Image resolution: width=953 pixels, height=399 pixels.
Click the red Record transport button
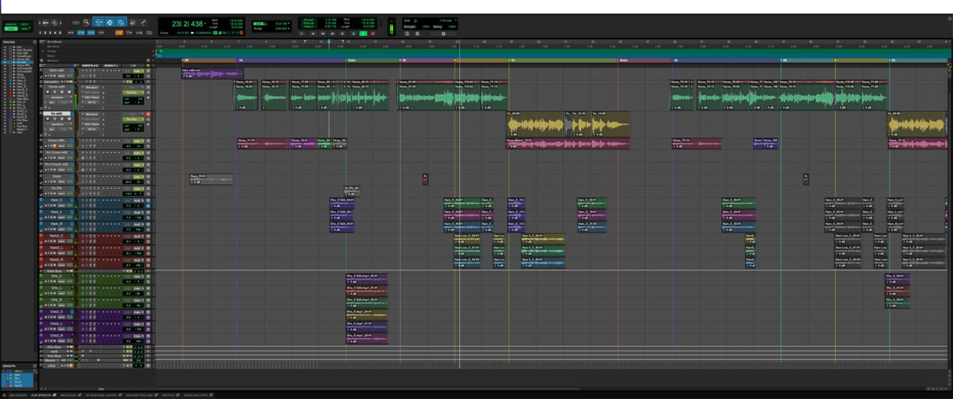click(373, 34)
